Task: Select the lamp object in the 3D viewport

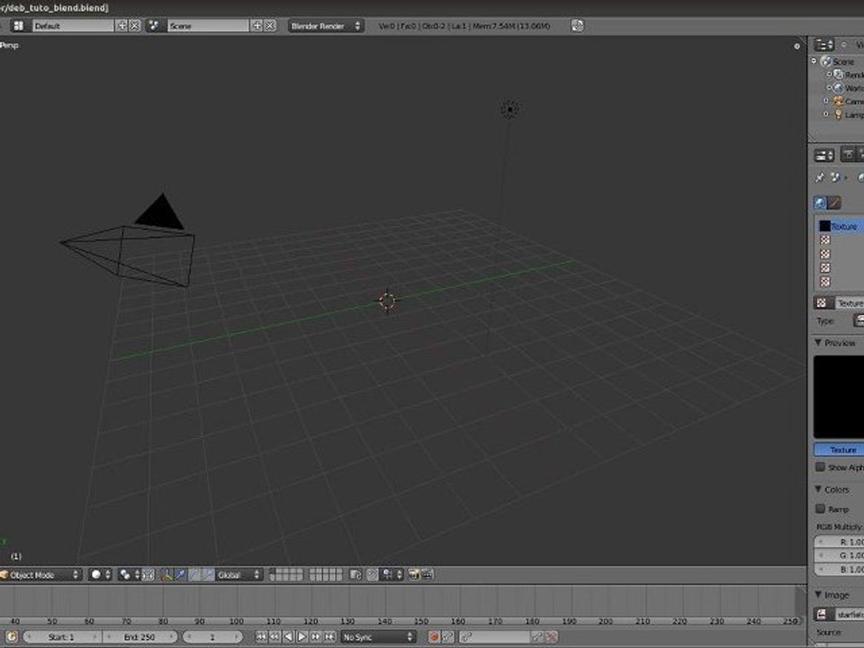Action: [509, 109]
